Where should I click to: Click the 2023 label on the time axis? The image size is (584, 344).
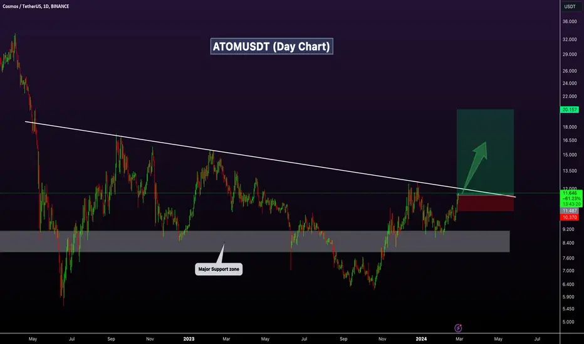click(x=189, y=339)
